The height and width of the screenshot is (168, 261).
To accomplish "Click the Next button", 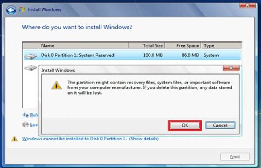I will (235, 156).
